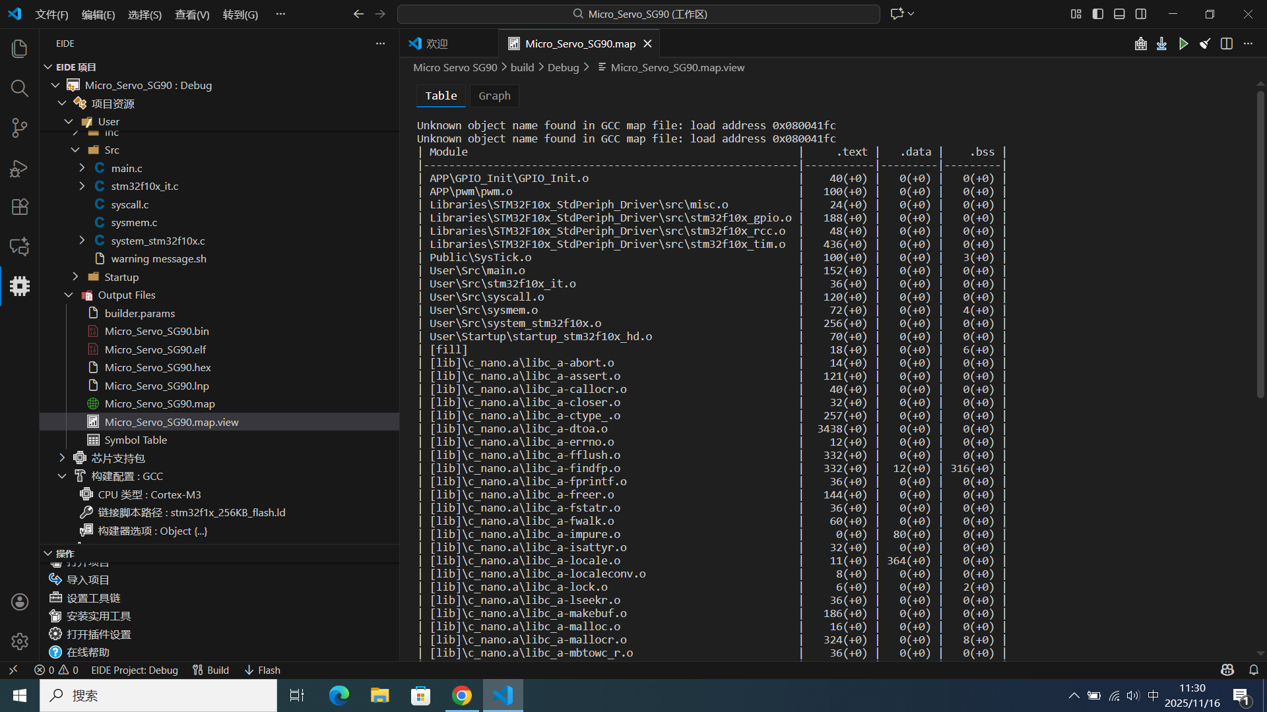Switch to the Graph tab
Screen dimensions: 1267x712
[x=494, y=96]
